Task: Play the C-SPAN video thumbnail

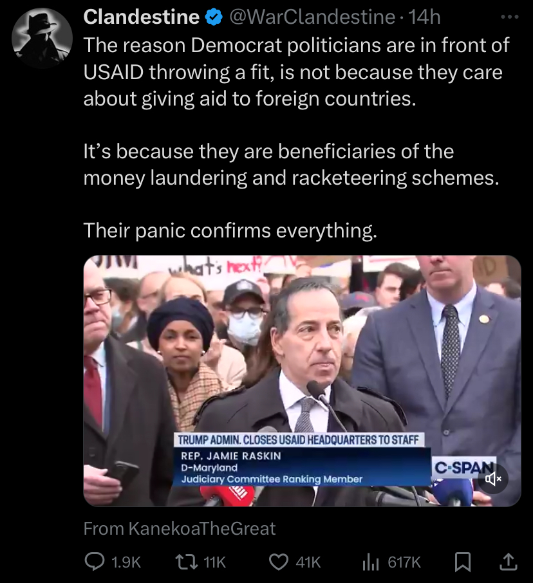Action: coord(302,381)
